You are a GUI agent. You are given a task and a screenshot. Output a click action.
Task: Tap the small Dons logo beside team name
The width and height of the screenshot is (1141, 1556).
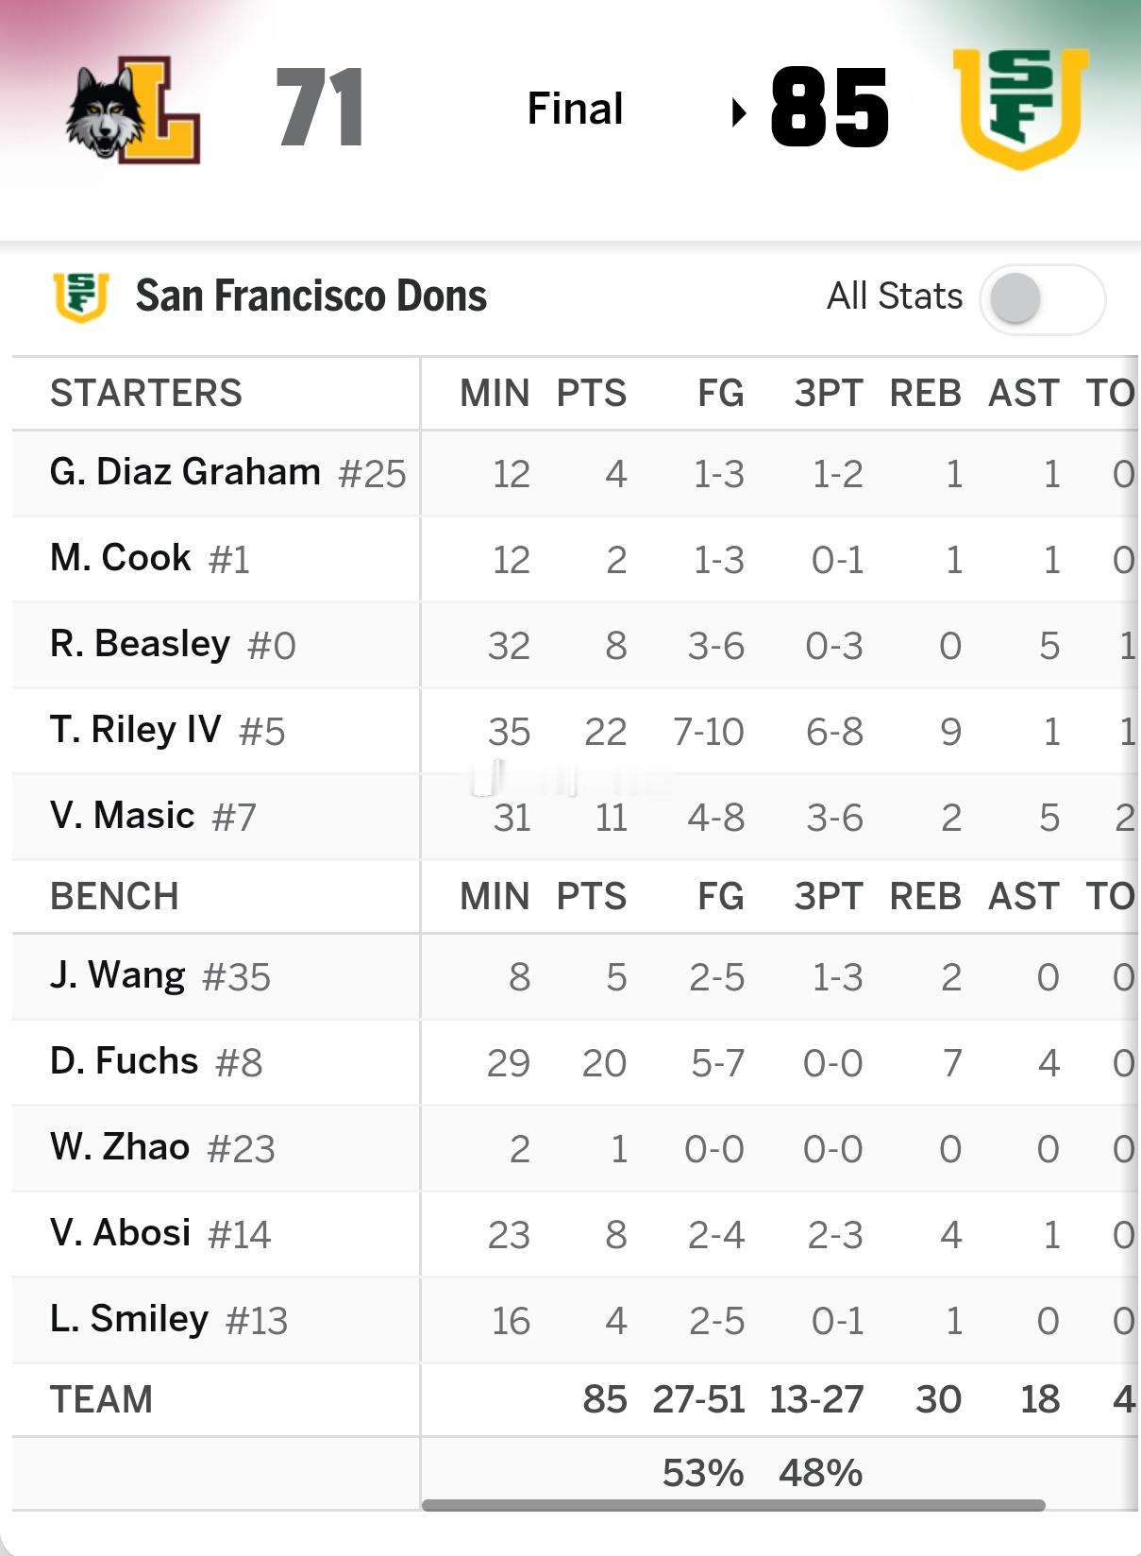[x=81, y=296]
